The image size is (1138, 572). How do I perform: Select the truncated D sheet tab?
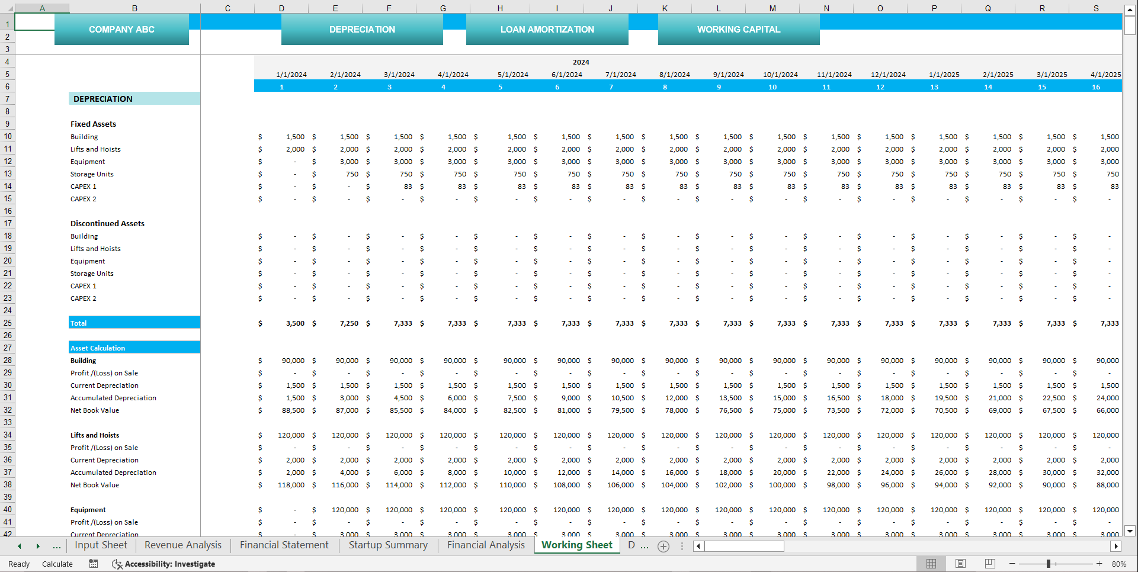point(631,545)
